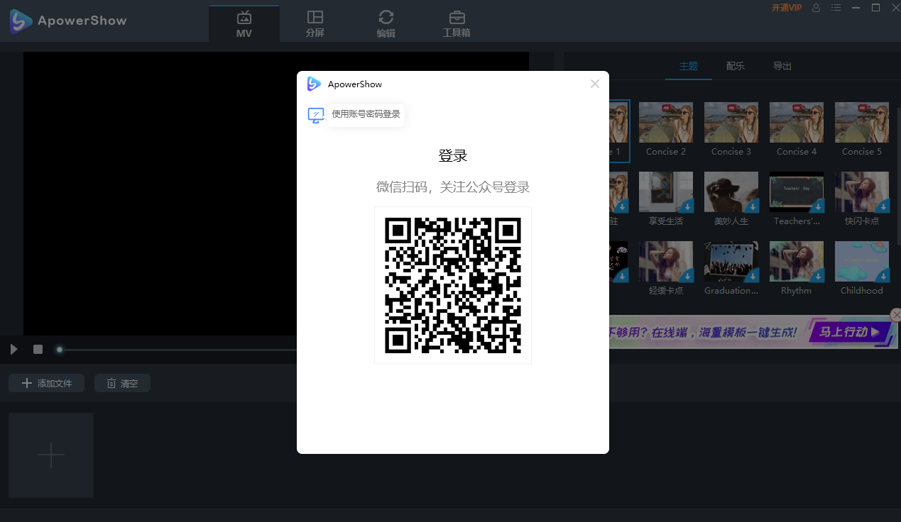Open the 分屏 split-screen mode
Image resolution: width=901 pixels, height=522 pixels.
pyautogui.click(x=315, y=23)
